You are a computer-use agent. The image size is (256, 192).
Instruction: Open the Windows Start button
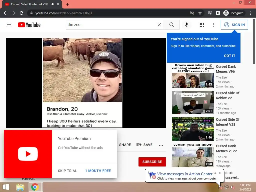click(x=6, y=187)
